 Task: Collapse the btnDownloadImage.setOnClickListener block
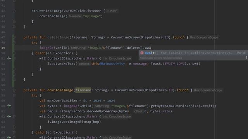(14, 11)
